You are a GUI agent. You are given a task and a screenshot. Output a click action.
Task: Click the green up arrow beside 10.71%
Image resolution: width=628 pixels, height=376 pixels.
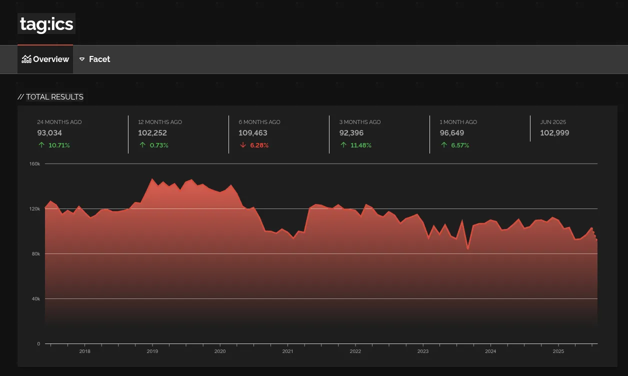(x=41, y=145)
